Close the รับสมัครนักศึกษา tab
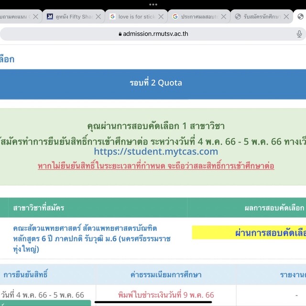 coord(286,17)
